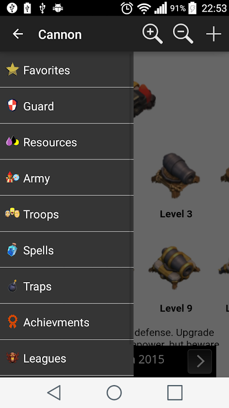Zoom out with the magnifier minus icon

pos(183,34)
